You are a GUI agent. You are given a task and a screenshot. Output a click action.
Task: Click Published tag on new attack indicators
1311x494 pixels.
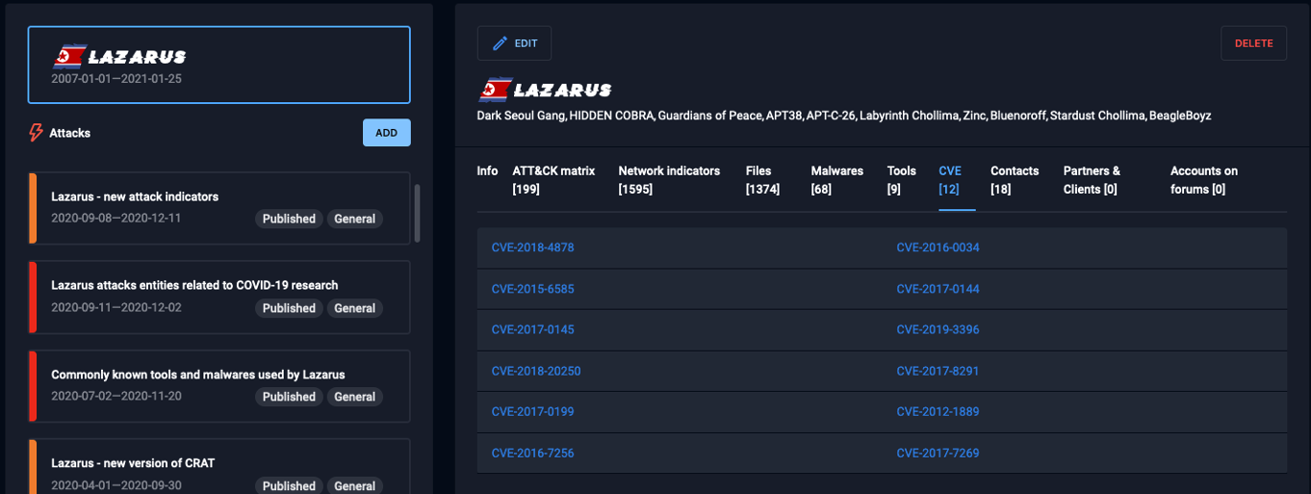click(x=289, y=219)
